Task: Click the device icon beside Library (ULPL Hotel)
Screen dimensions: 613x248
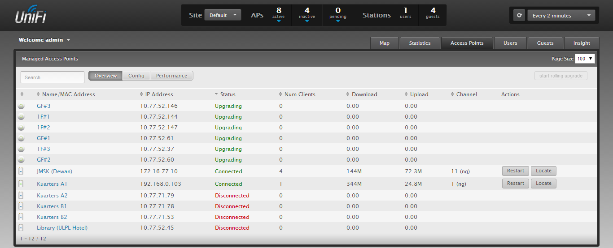Action: coord(21,228)
